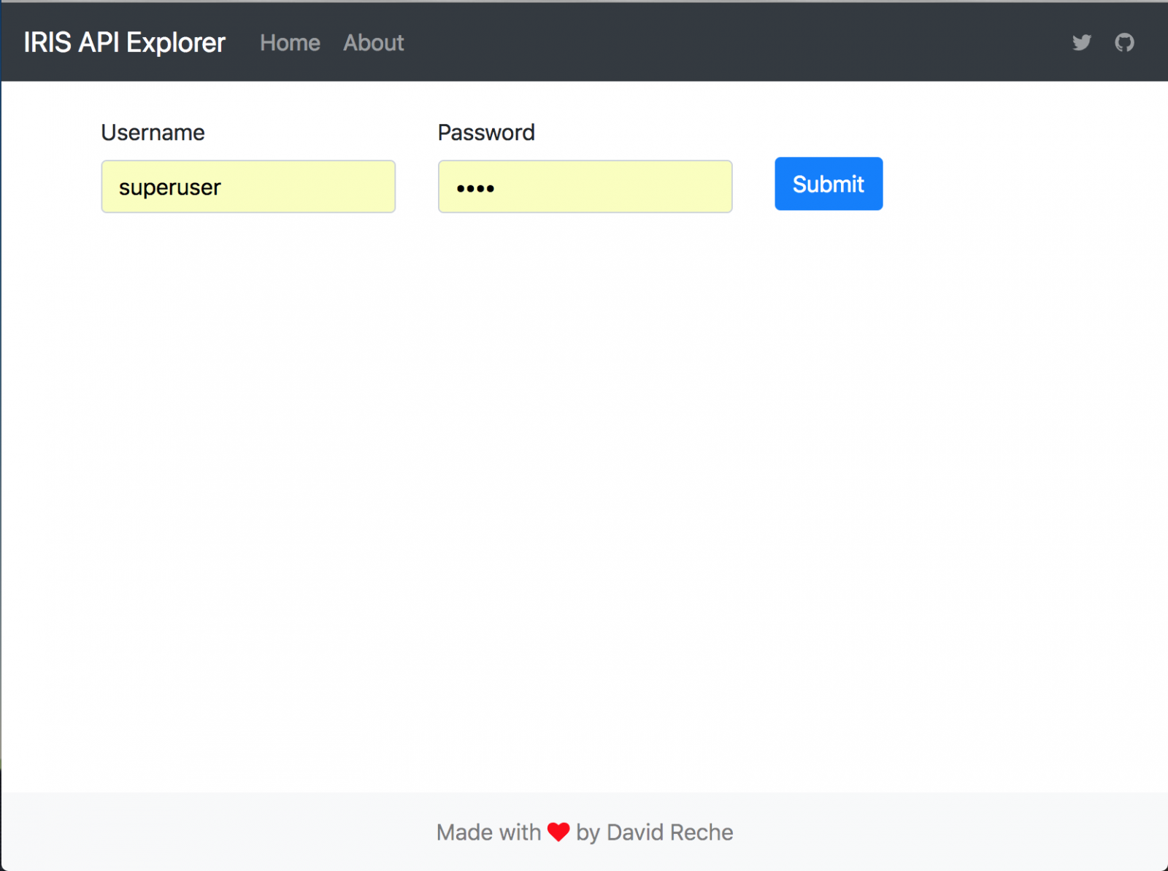The width and height of the screenshot is (1168, 871).
Task: Select the About nav link
Action: 373,43
